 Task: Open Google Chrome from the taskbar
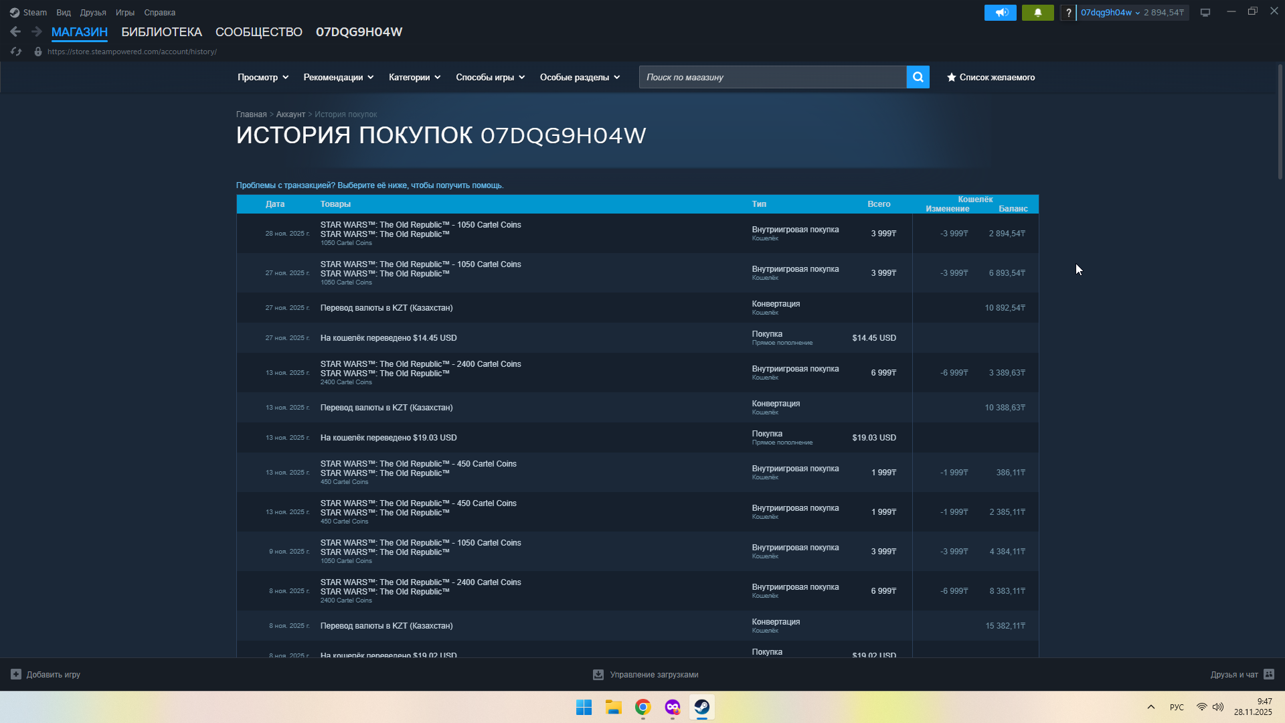point(643,707)
